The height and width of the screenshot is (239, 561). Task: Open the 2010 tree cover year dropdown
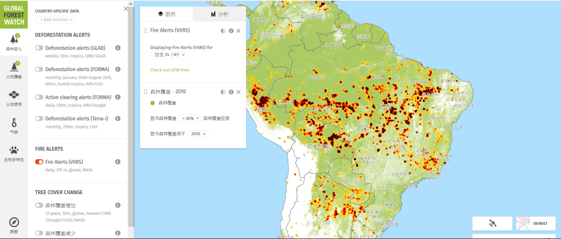(197, 134)
